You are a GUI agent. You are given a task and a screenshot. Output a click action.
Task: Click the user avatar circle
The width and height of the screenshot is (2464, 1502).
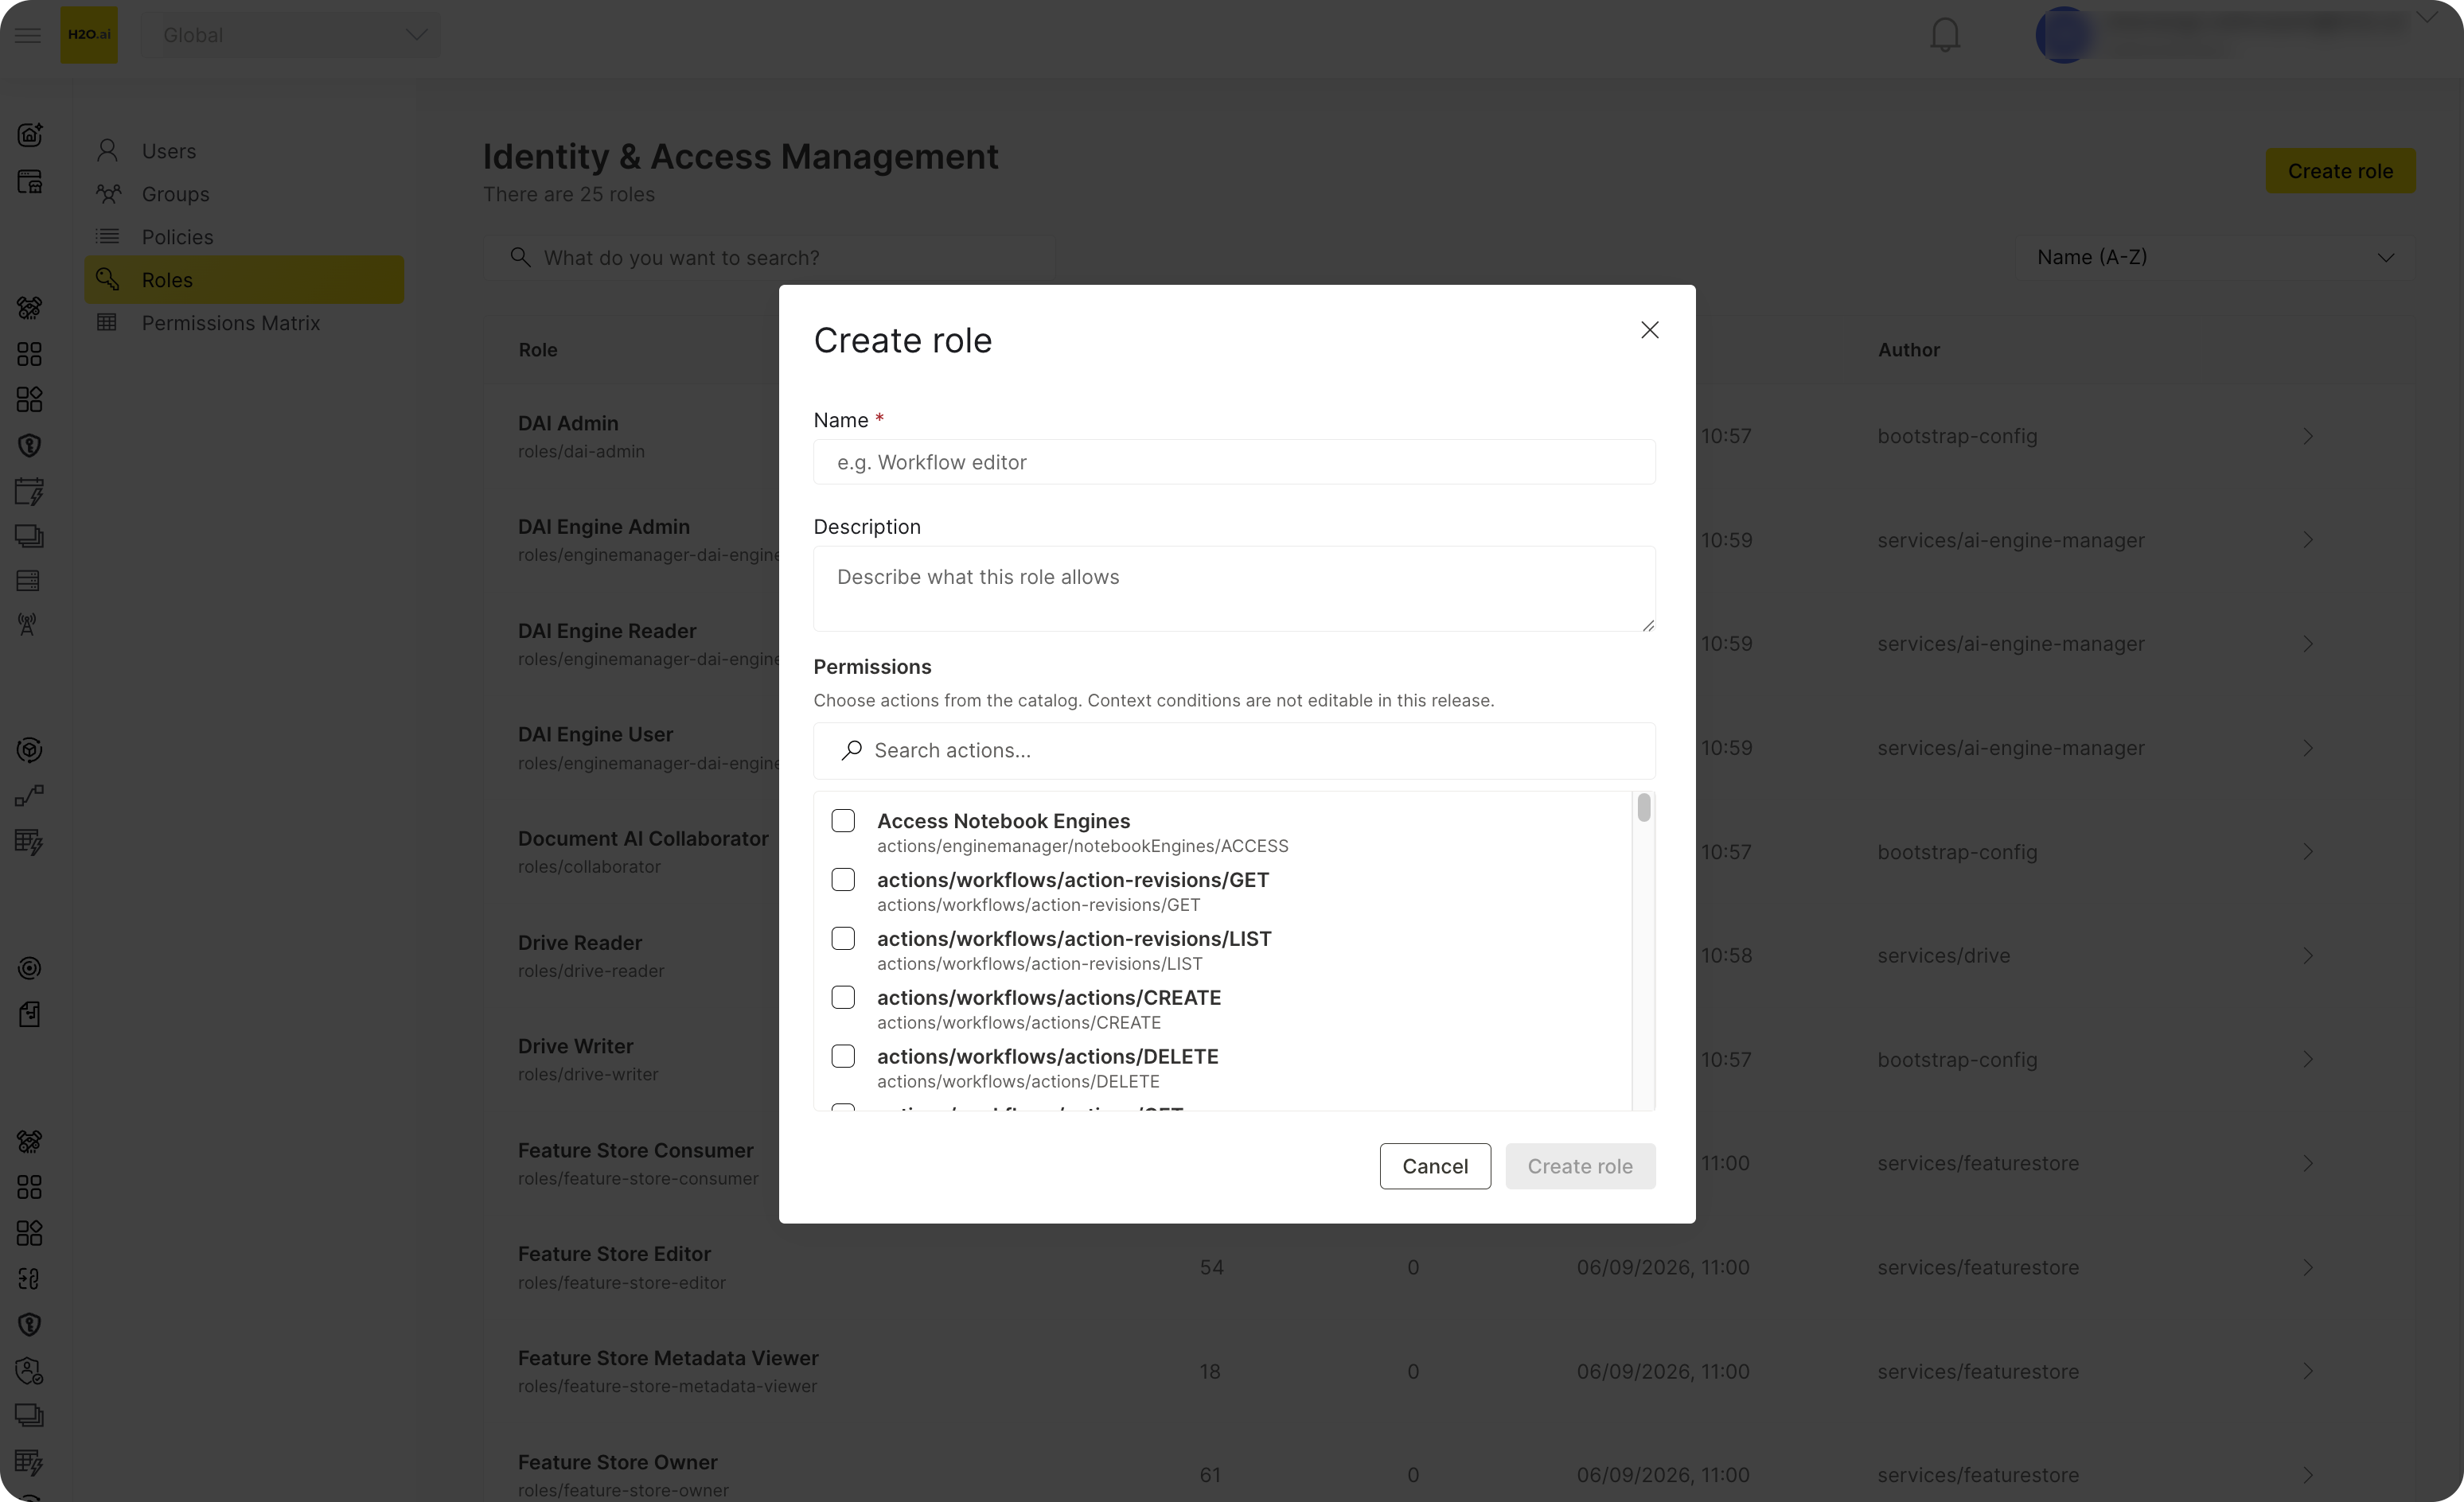[2064, 35]
